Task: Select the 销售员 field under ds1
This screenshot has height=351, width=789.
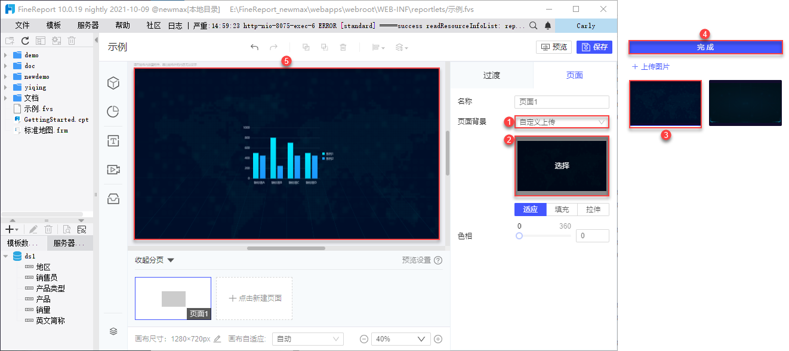Action: pyautogui.click(x=47, y=278)
